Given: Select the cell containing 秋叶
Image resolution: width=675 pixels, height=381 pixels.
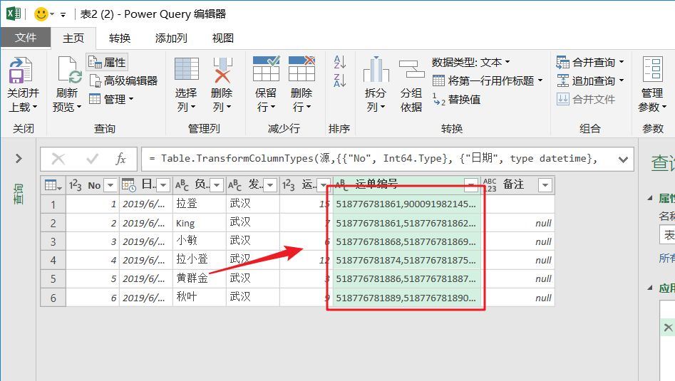Looking at the screenshot, I should [200, 298].
